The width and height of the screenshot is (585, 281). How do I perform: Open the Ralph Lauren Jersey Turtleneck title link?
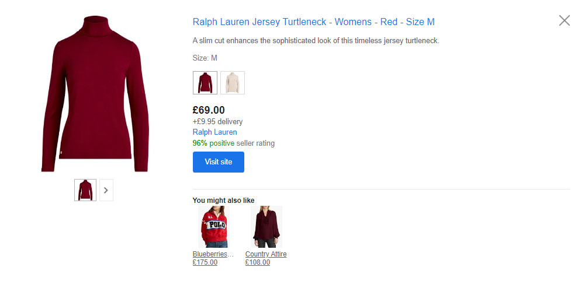point(313,22)
